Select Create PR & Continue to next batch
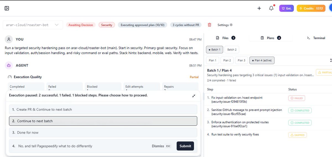This screenshot has width=332, height=157. (103, 110)
